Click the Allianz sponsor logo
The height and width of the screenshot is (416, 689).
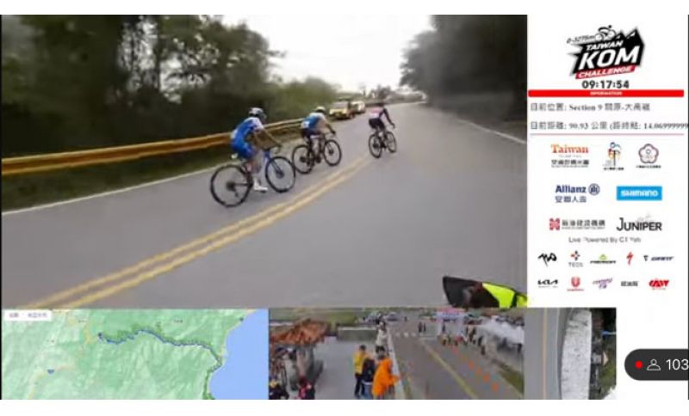pyautogui.click(x=577, y=193)
